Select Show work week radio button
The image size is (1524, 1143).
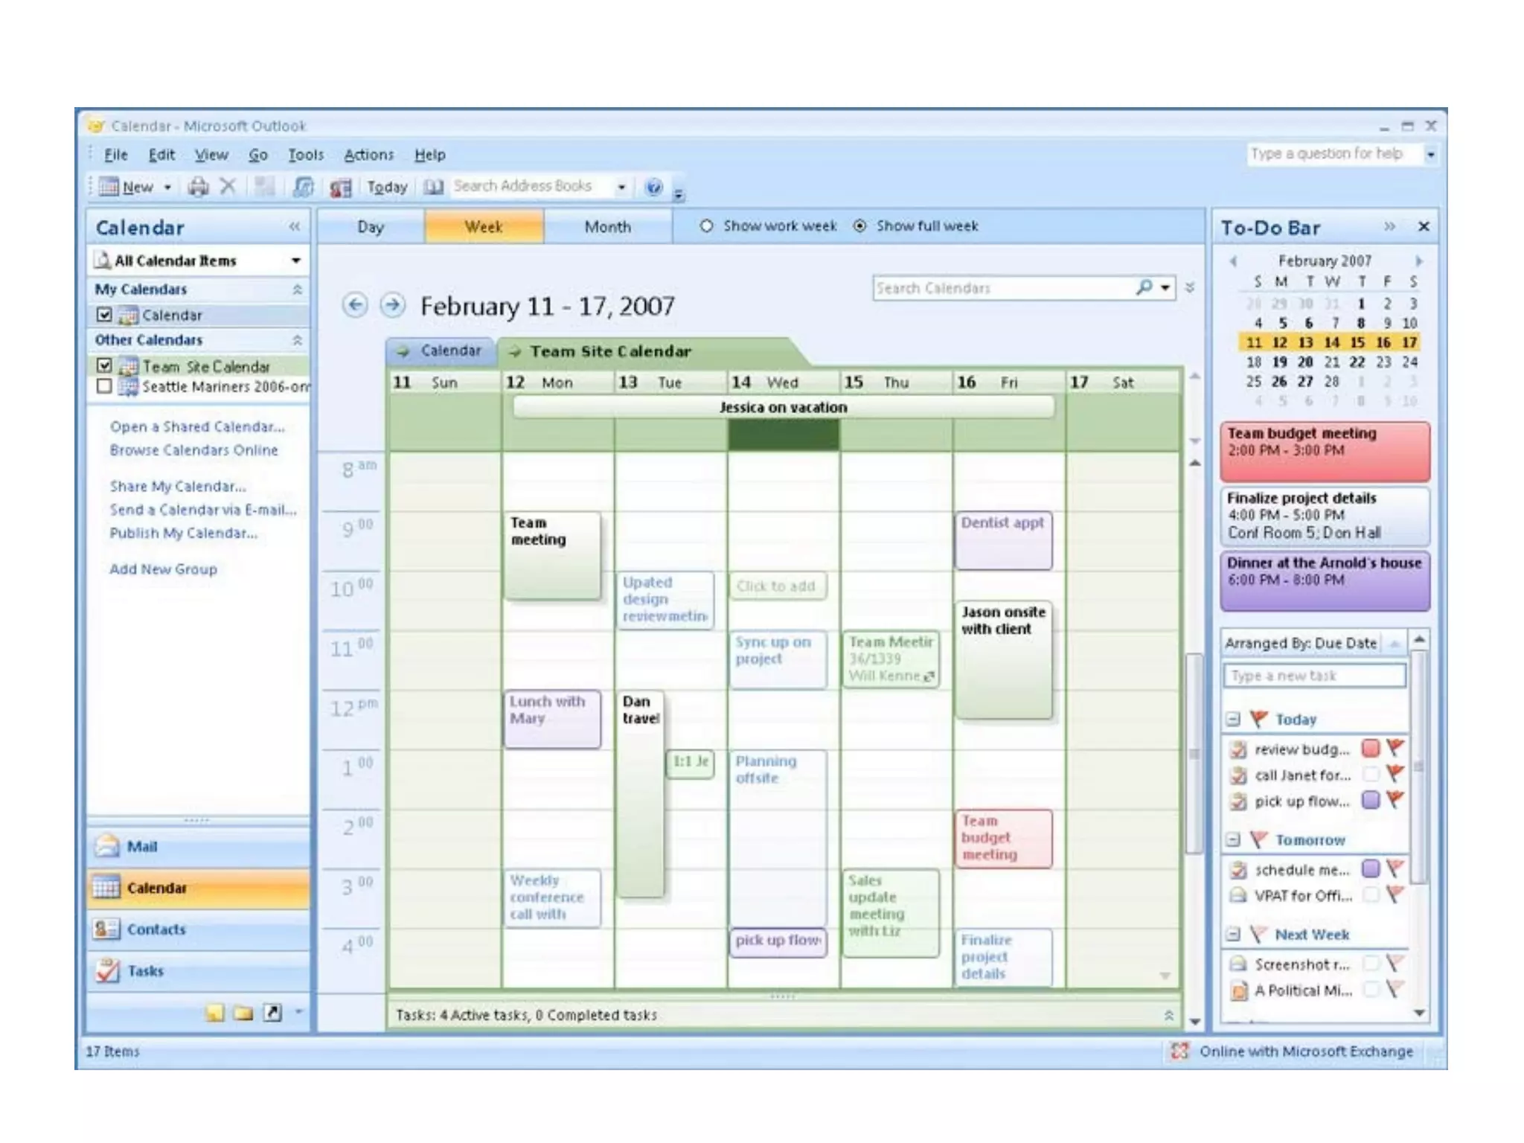pos(706,226)
